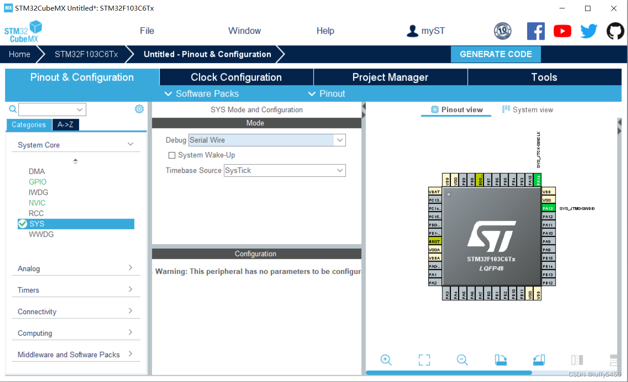Viewport: 628px width, 382px height.
Task: Enable the System Wake-Up checkbox
Action: pyautogui.click(x=172, y=155)
